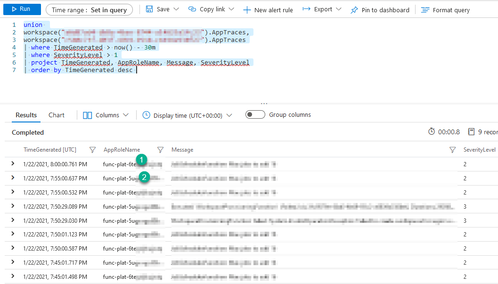Click the query duration clock icon showing 00:00.8

[x=432, y=132]
